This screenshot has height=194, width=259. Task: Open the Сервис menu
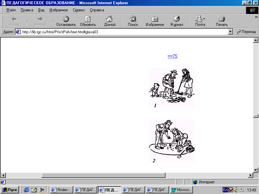79,10
